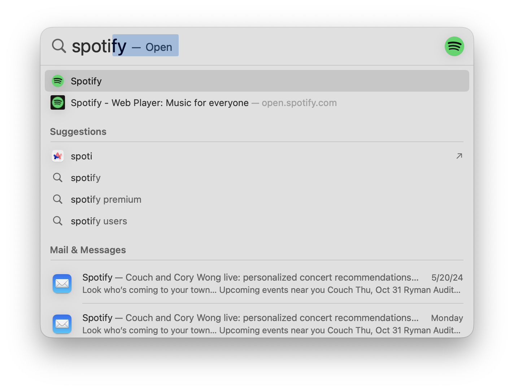
Task: Open the Spotify app top hit
Action: point(257,81)
